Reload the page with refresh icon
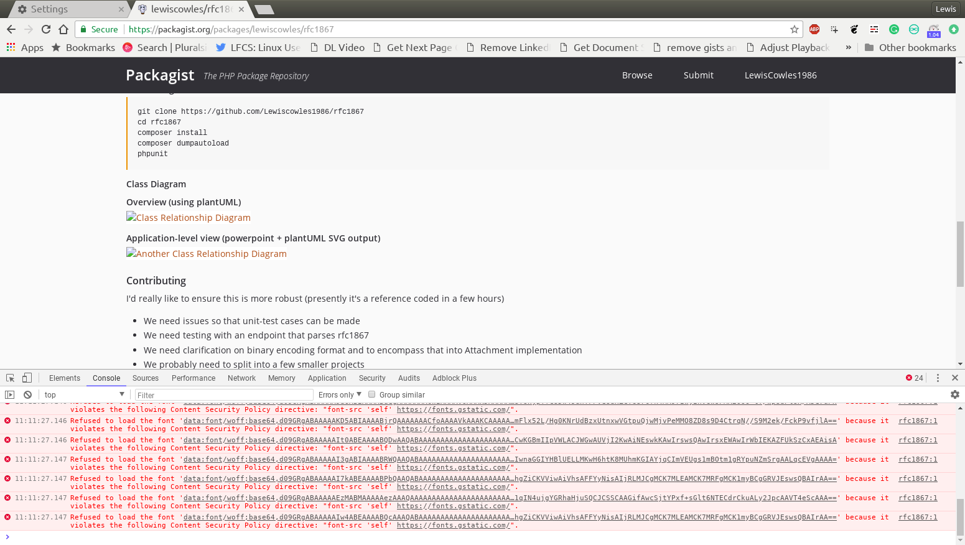Image resolution: width=965 pixels, height=545 pixels. (46, 29)
